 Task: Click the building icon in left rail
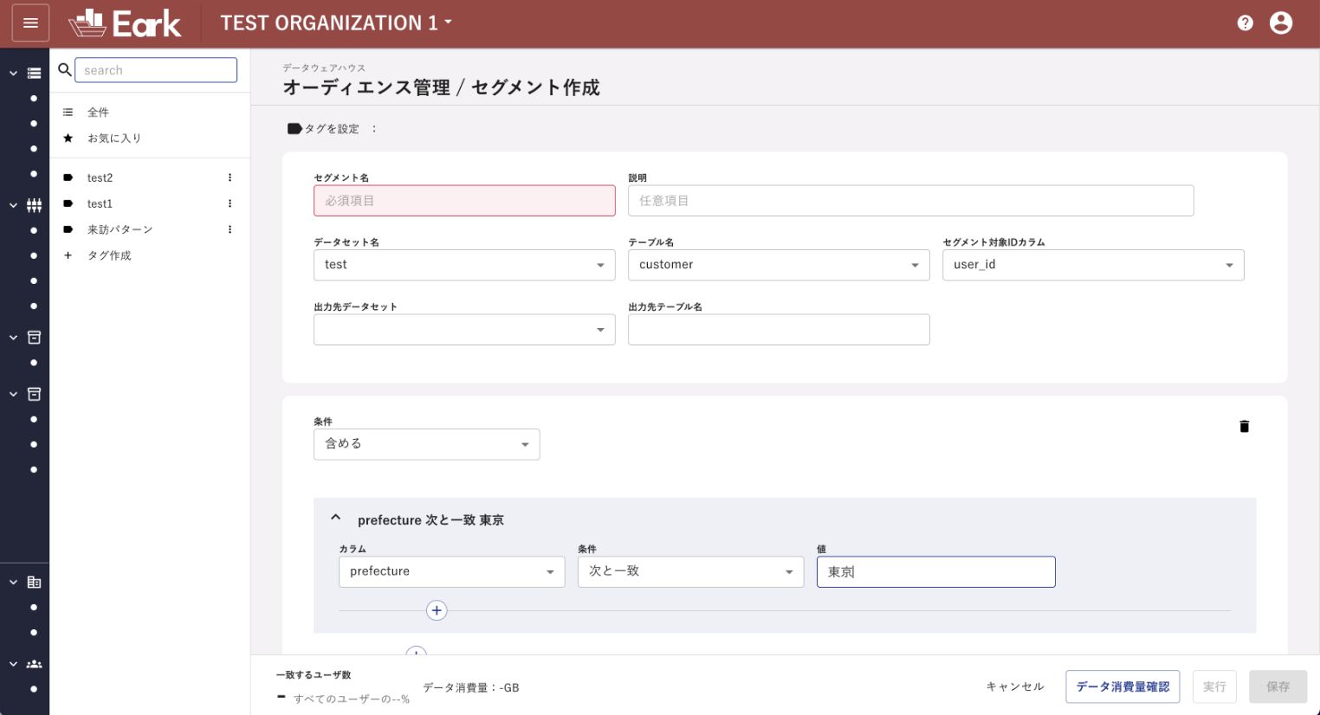pos(34,582)
